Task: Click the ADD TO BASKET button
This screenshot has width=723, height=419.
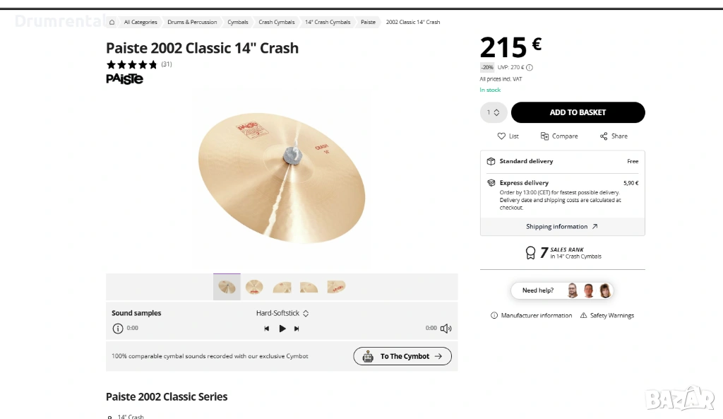Action: (578, 112)
